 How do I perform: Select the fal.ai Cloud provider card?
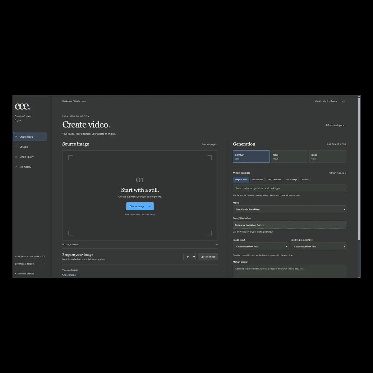point(289,157)
